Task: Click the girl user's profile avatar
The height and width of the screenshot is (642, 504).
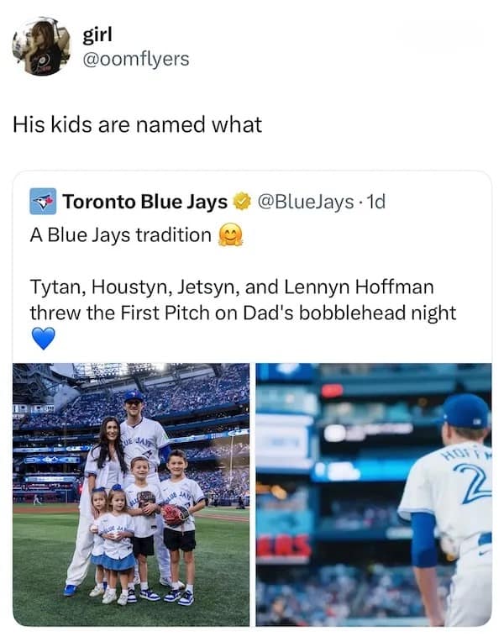Action: (41, 47)
